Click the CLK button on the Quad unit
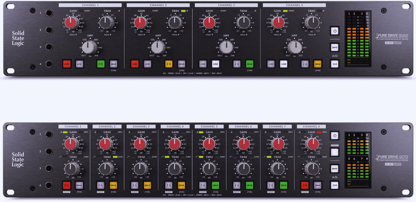Viewport: 416px width, 202px height. click(334, 64)
